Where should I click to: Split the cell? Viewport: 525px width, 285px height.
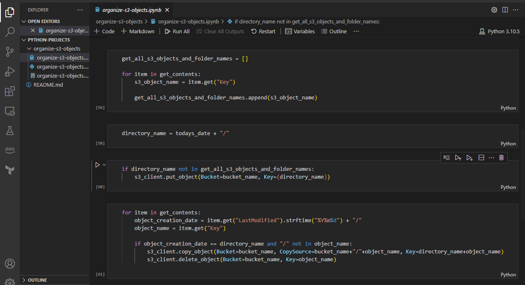(x=482, y=158)
